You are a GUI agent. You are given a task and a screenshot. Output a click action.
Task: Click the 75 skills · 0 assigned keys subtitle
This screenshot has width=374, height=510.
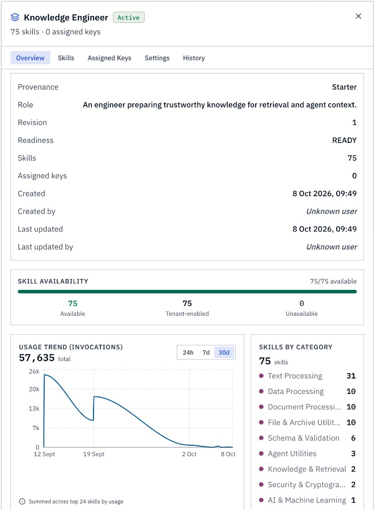(56, 32)
